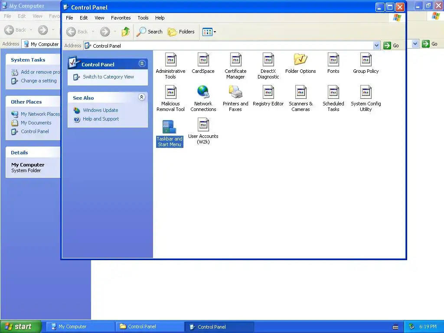This screenshot has height=333, width=444.
Task: Open Folder Options icon
Action: coord(300,63)
